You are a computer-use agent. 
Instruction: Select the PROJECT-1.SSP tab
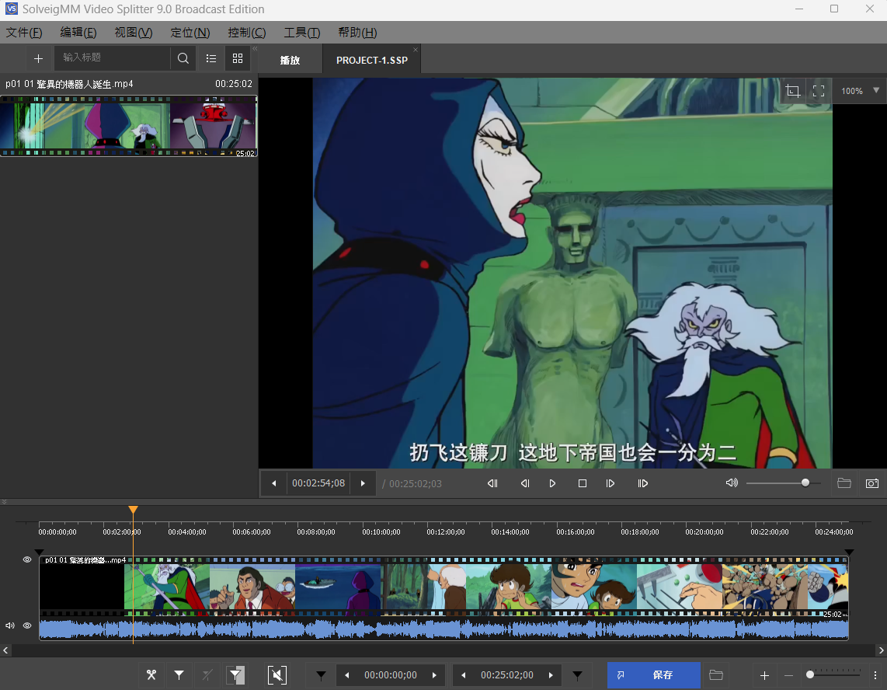coord(372,60)
